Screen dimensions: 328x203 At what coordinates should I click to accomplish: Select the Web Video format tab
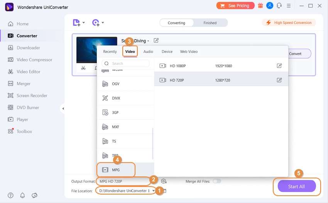189,52
